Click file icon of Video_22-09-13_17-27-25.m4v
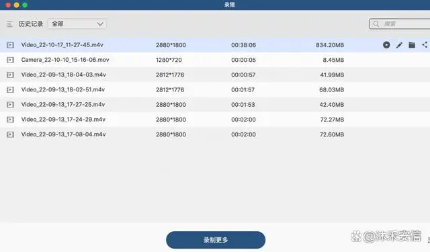430x252 pixels. coord(11,105)
